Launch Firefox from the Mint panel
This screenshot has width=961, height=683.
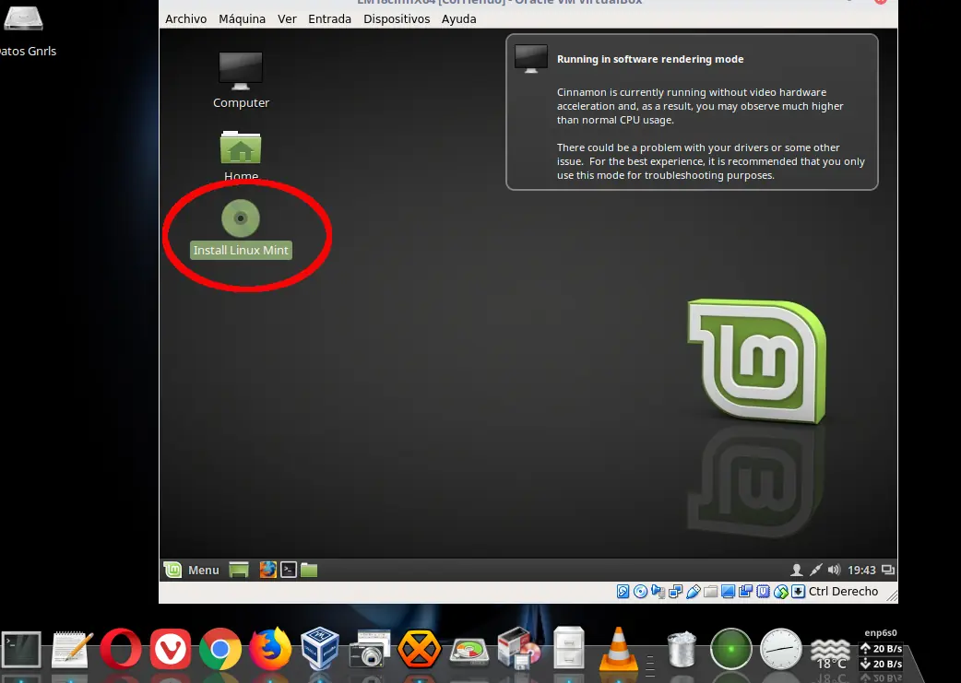[267, 571]
